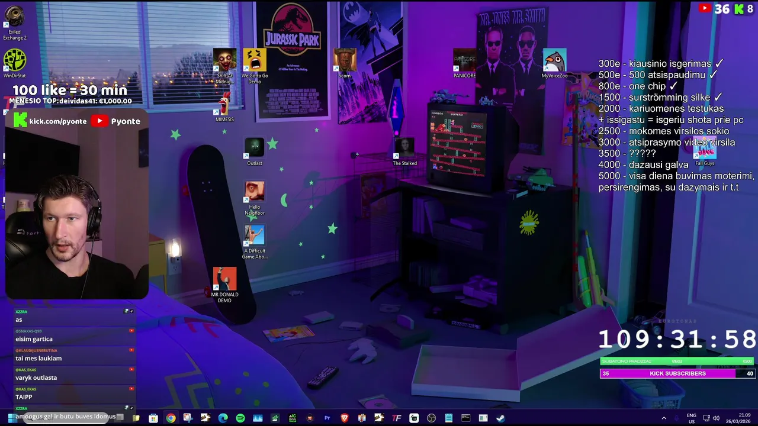Click the Scorn game shortcut
Viewport: 758px width, 426px height.
(x=345, y=63)
